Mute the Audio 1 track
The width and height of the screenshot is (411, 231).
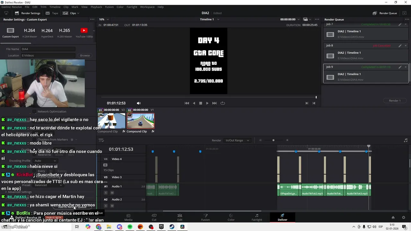click(x=112, y=193)
